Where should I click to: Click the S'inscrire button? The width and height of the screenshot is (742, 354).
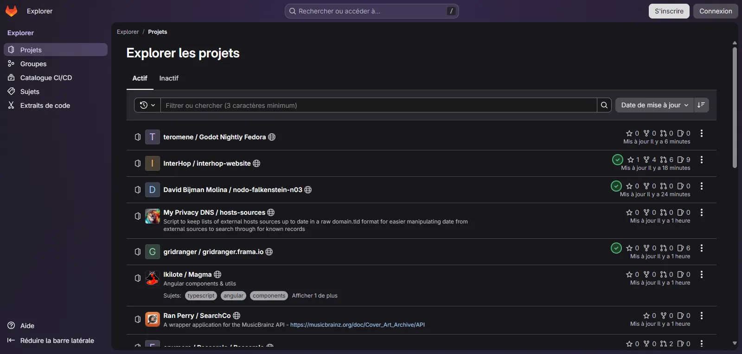click(x=669, y=11)
